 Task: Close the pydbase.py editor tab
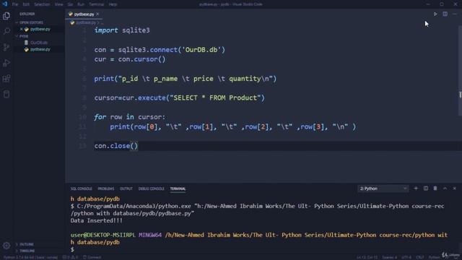[97, 14]
